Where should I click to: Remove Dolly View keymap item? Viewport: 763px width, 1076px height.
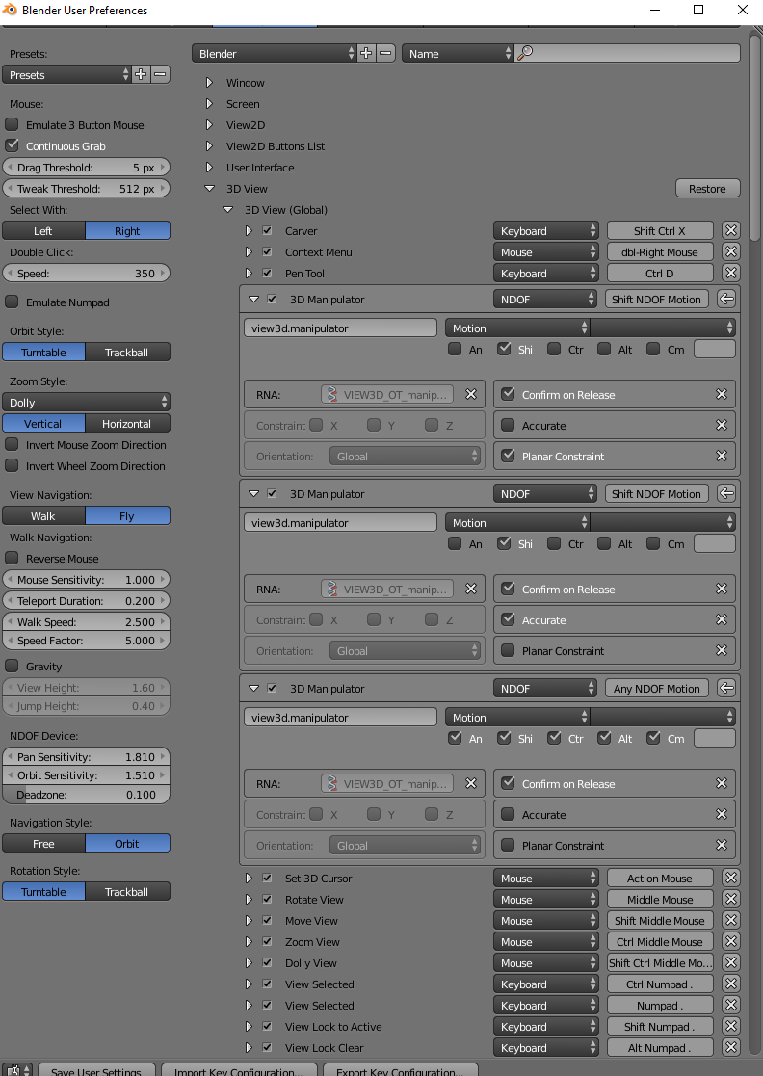click(x=731, y=963)
